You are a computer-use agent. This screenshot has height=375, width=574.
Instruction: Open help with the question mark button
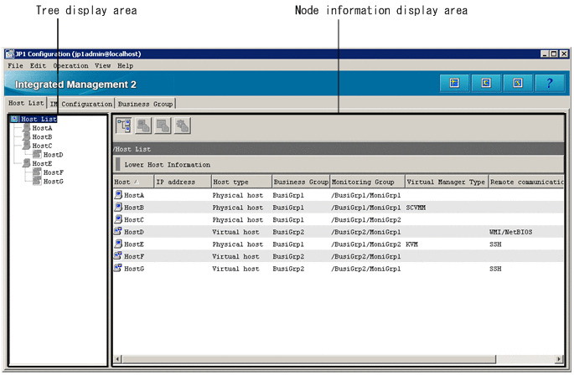[x=549, y=83]
